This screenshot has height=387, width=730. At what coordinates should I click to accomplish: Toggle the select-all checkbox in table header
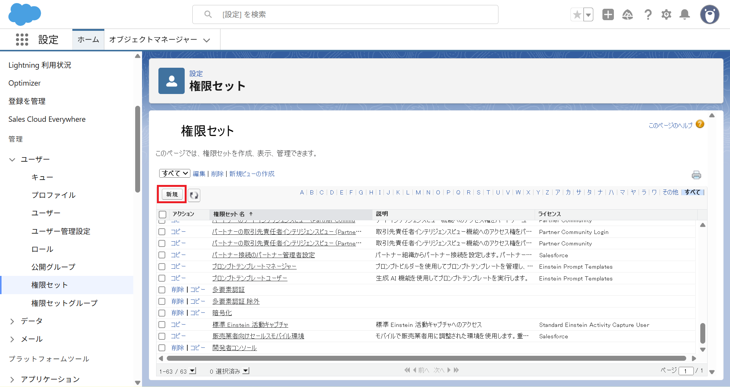(163, 214)
